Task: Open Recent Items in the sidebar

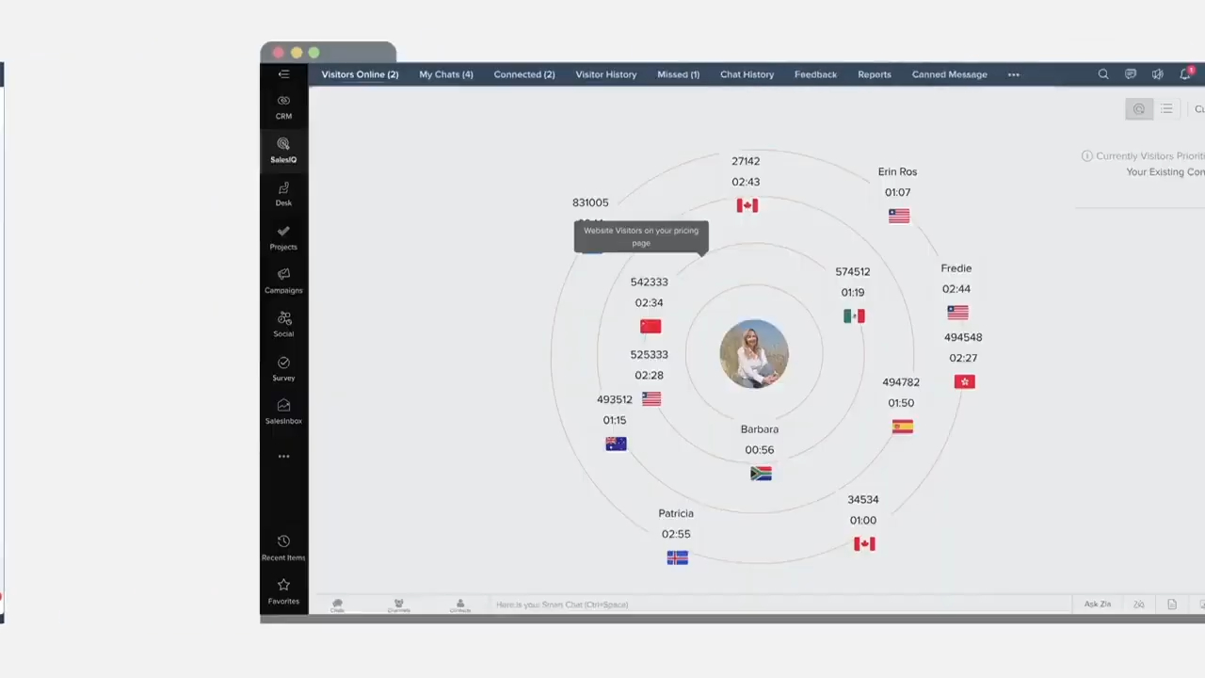Action: pos(283,547)
